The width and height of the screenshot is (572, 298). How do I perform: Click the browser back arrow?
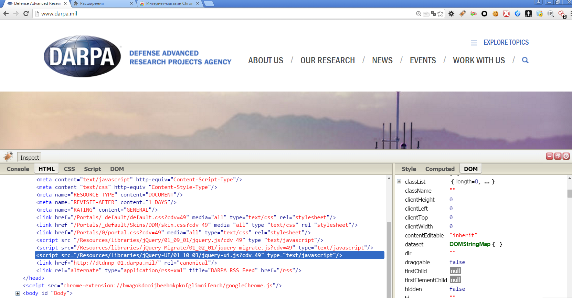pos(6,13)
